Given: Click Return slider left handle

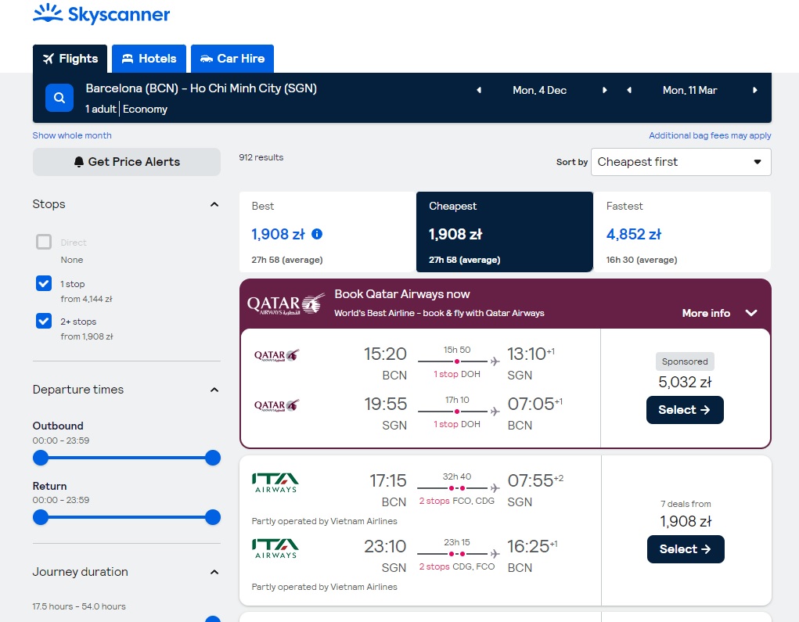Looking at the screenshot, I should click(40, 517).
